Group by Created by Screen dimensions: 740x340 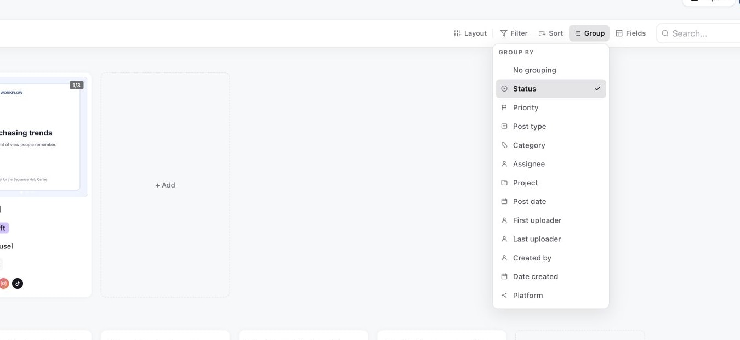click(551, 258)
